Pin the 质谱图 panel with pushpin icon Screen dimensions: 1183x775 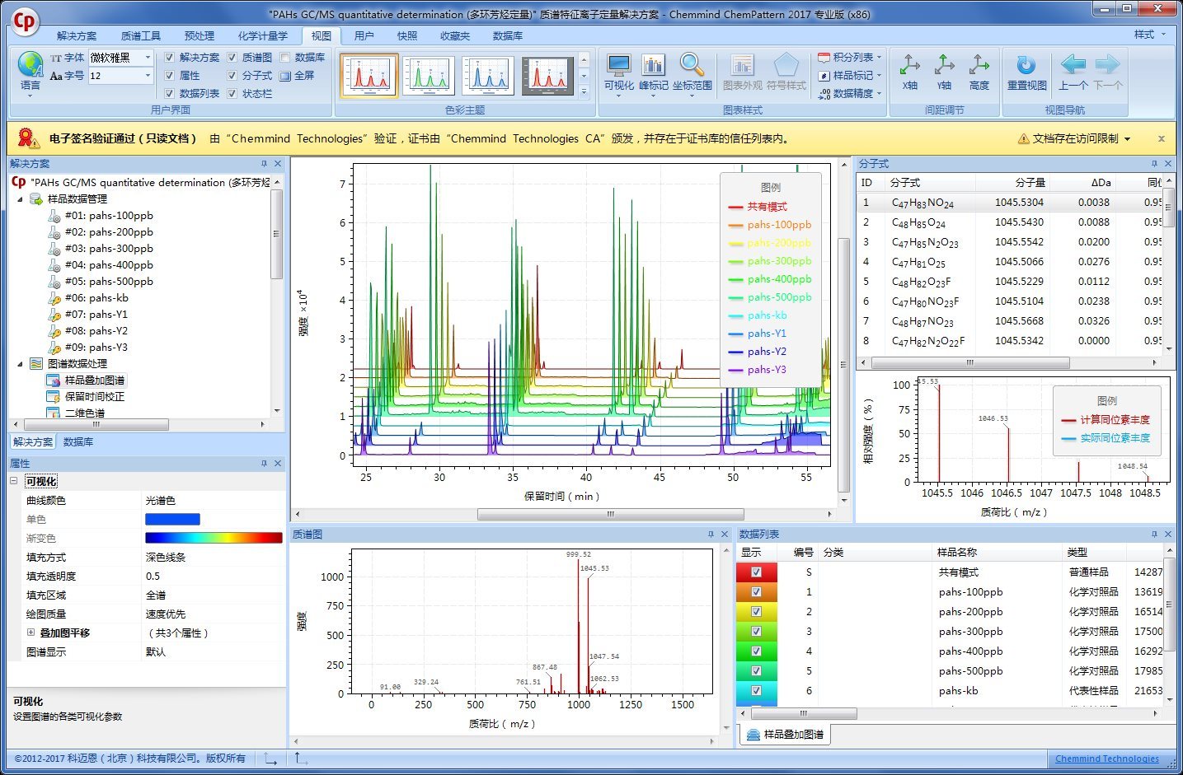click(x=711, y=535)
